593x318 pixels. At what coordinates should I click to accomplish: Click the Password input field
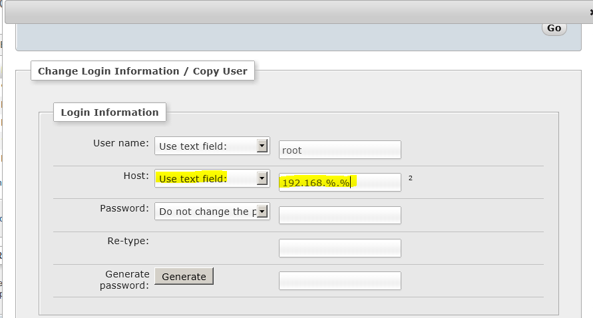click(340, 215)
